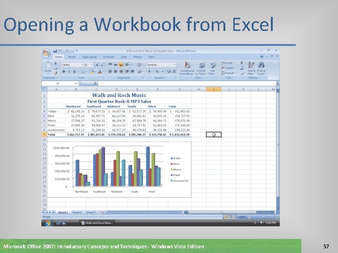Click the Accounting Number Format dollar icon
The height and width of the screenshot is (253, 338).
pyautogui.click(x=150, y=71)
